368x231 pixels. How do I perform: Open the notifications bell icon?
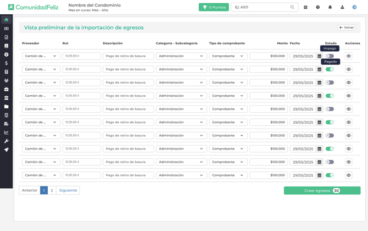[330, 8]
